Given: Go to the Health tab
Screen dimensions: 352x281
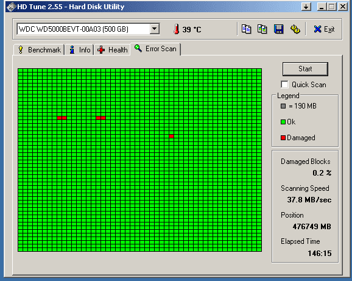Looking at the screenshot, I should pos(112,49).
